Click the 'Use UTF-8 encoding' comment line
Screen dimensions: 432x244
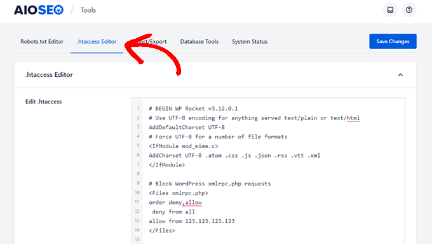click(254, 118)
